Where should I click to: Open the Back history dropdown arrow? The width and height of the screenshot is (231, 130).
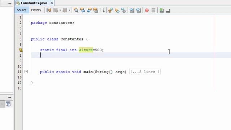[x=60, y=10]
